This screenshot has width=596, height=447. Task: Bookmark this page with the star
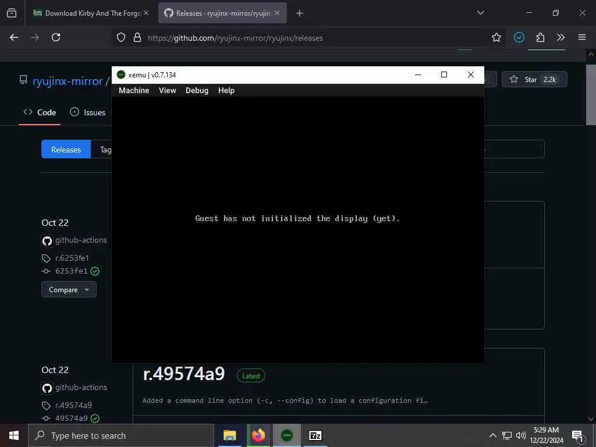[496, 37]
